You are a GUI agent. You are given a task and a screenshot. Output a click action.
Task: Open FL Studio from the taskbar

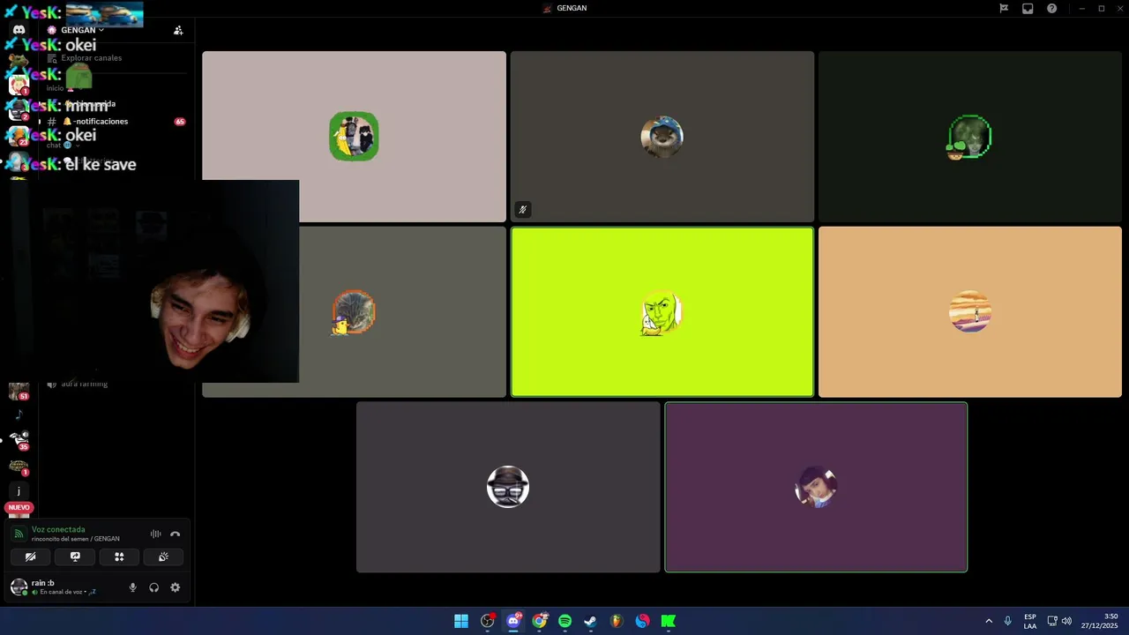617,621
